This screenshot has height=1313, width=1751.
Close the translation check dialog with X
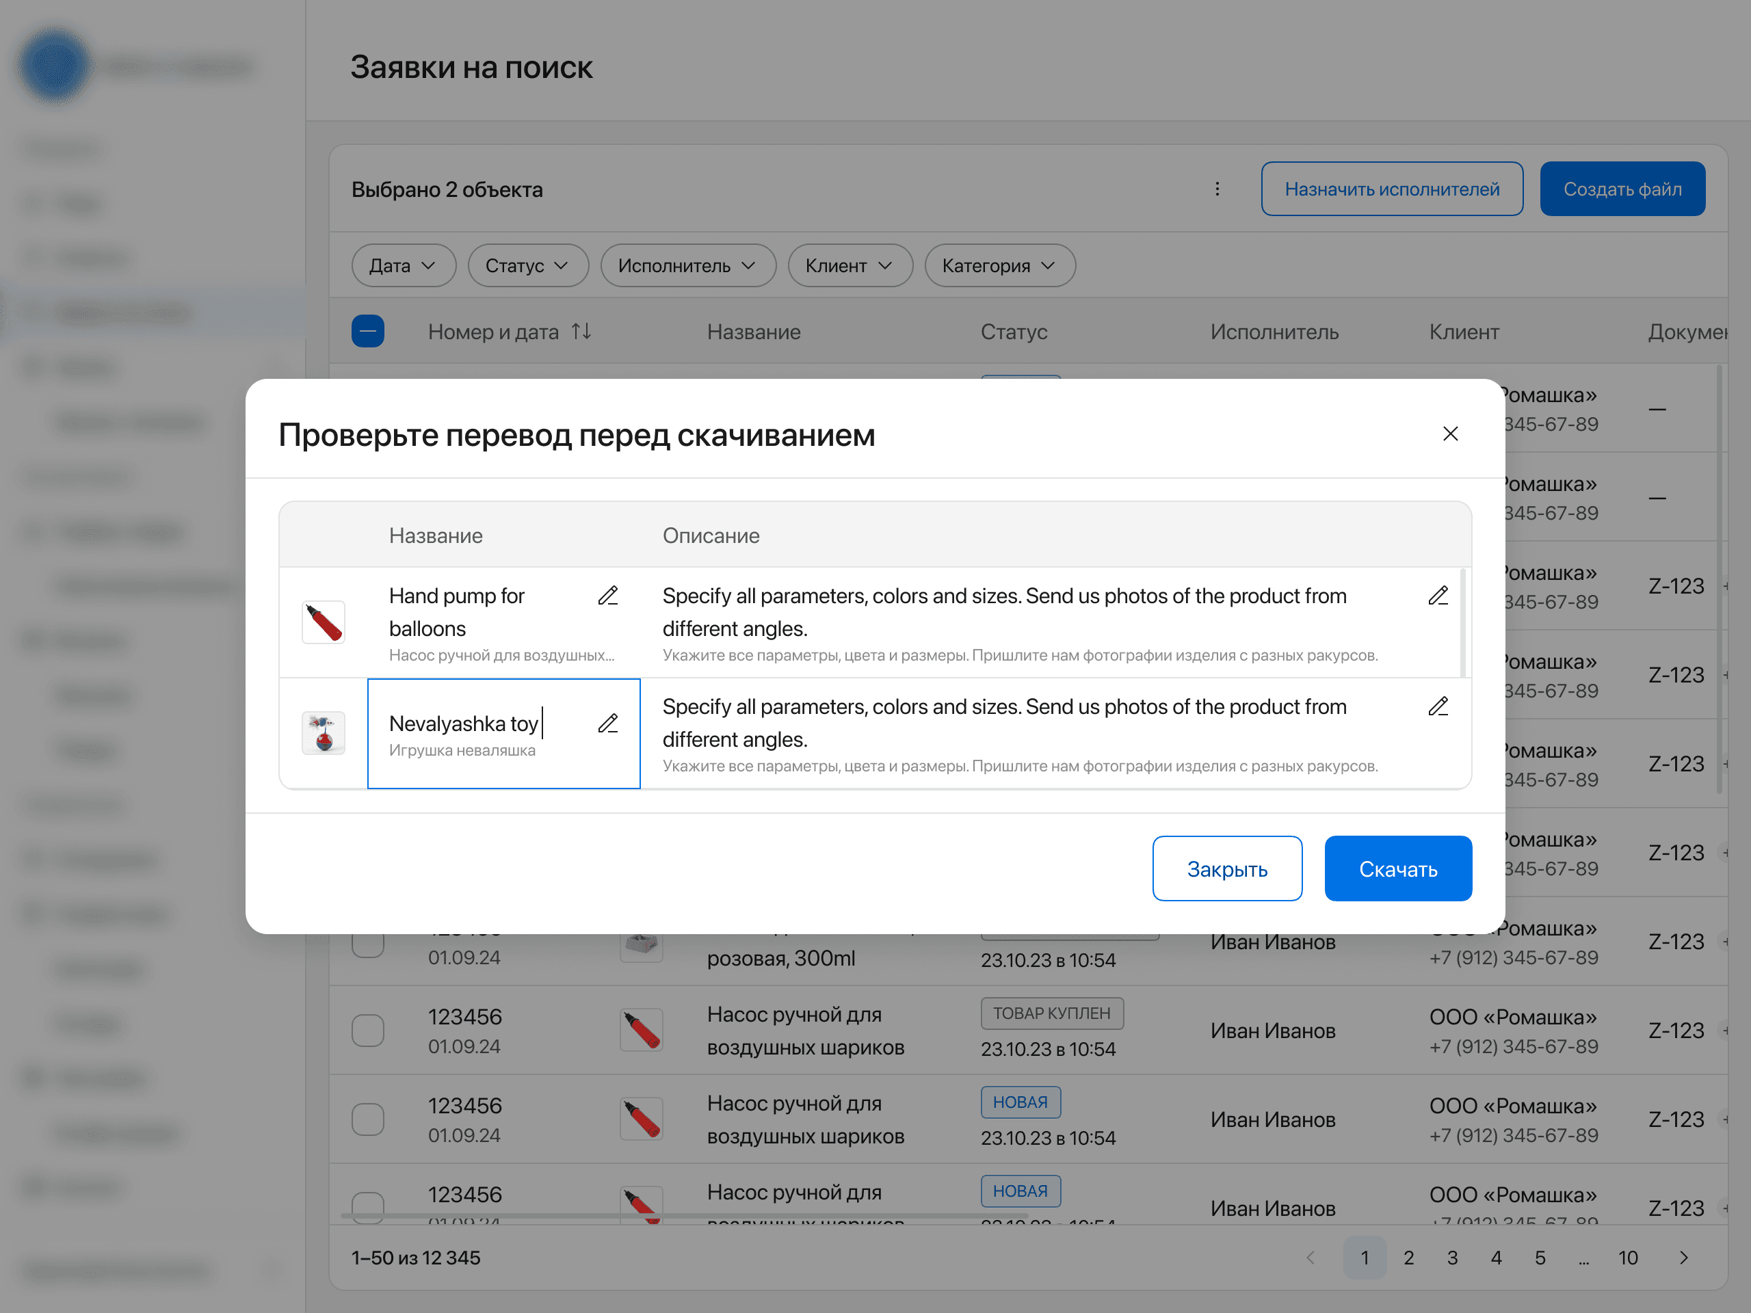[x=1449, y=434]
